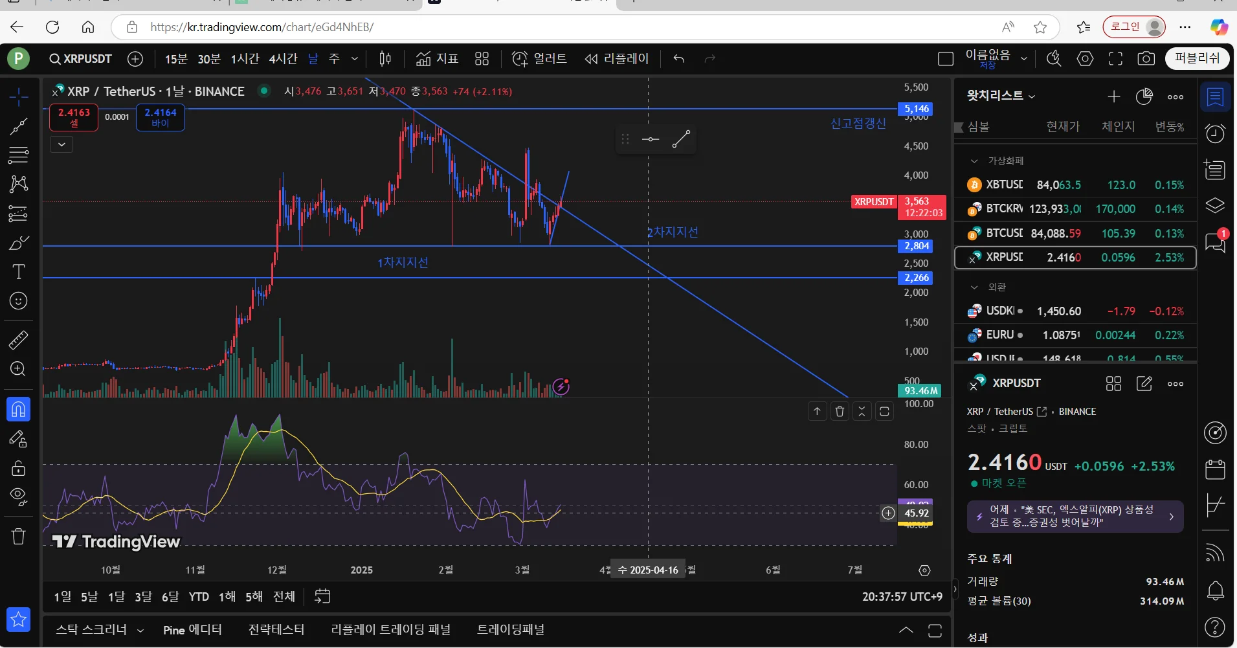The width and height of the screenshot is (1237, 648).
Task: Open the measure ruler tool
Action: [x=19, y=340]
